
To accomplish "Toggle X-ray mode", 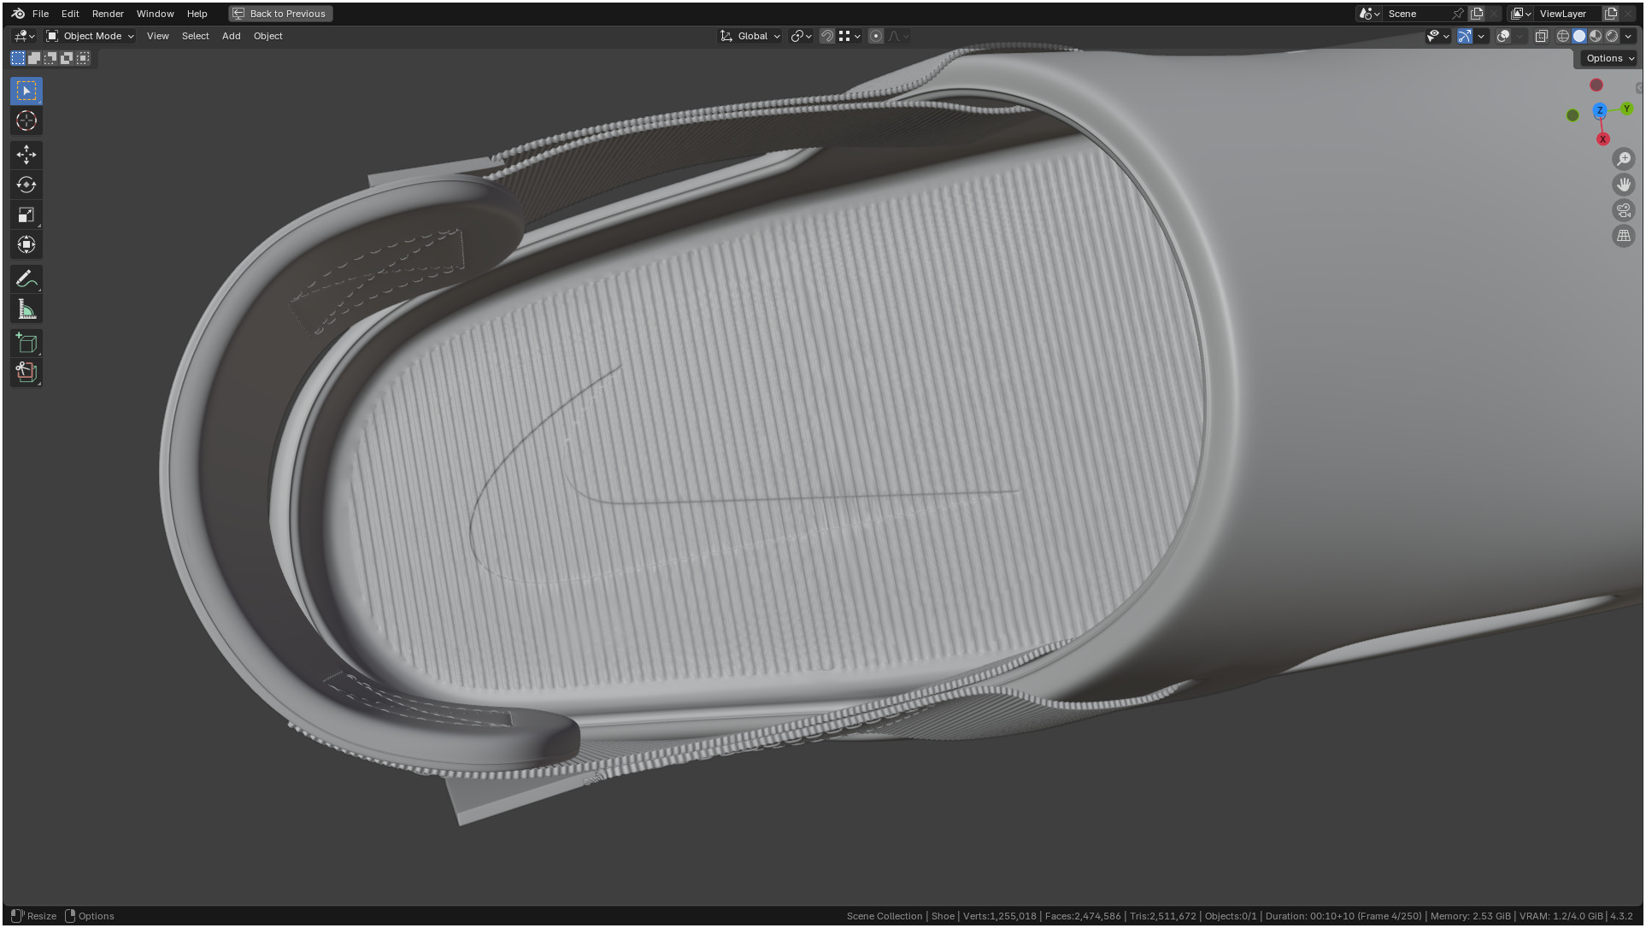I will click(x=1542, y=36).
